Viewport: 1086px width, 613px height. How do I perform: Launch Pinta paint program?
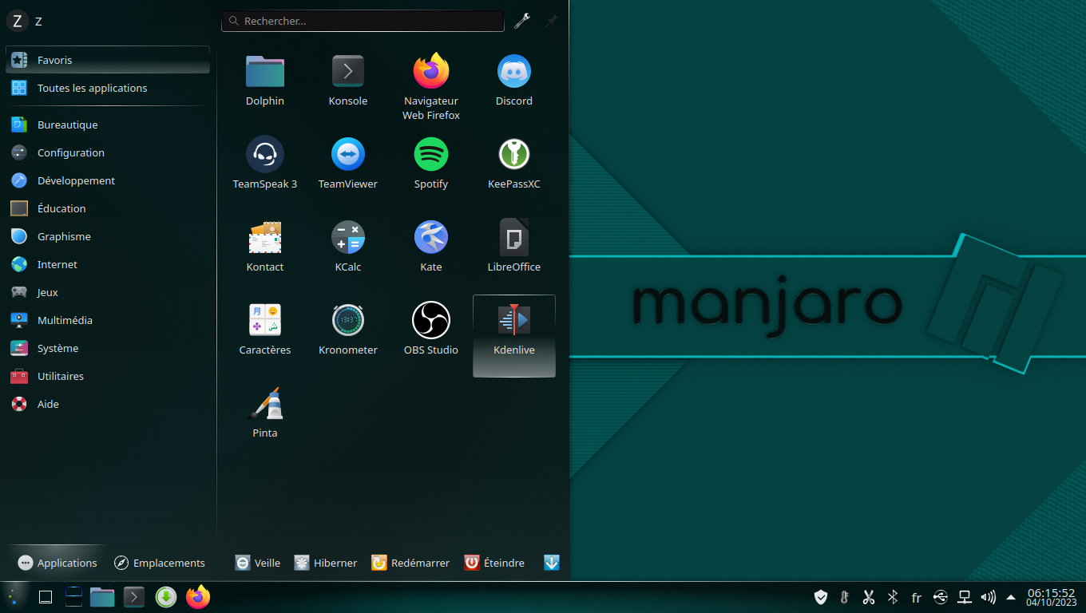(265, 413)
